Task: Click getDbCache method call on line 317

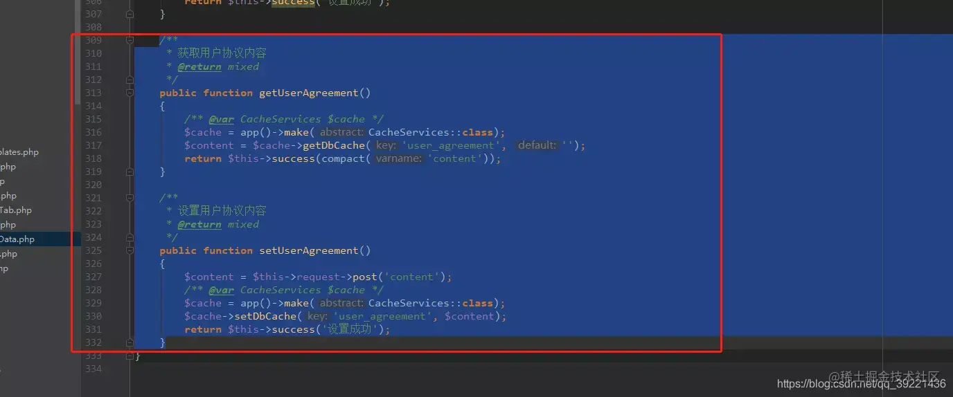Action: [x=334, y=145]
